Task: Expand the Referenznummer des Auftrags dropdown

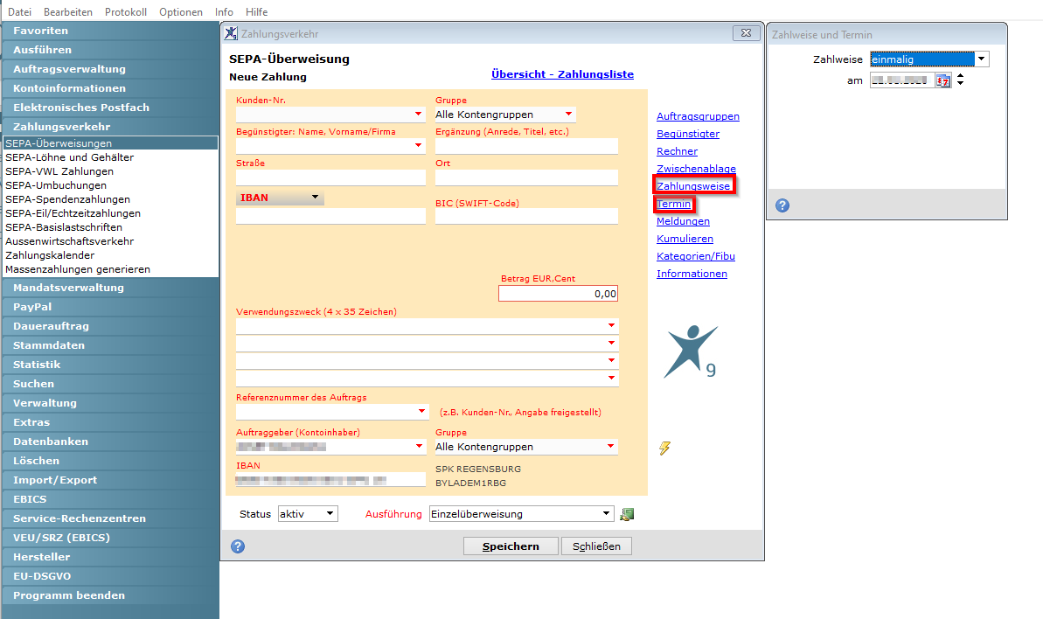Action: coord(421,412)
